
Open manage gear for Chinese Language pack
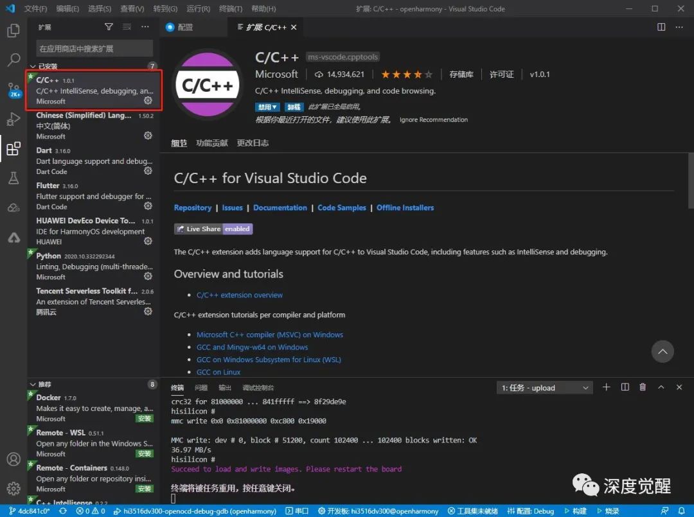click(x=148, y=136)
